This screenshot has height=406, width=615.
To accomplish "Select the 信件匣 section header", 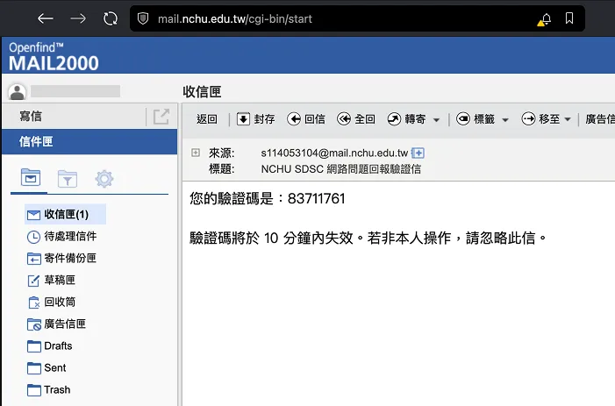I will [89, 141].
